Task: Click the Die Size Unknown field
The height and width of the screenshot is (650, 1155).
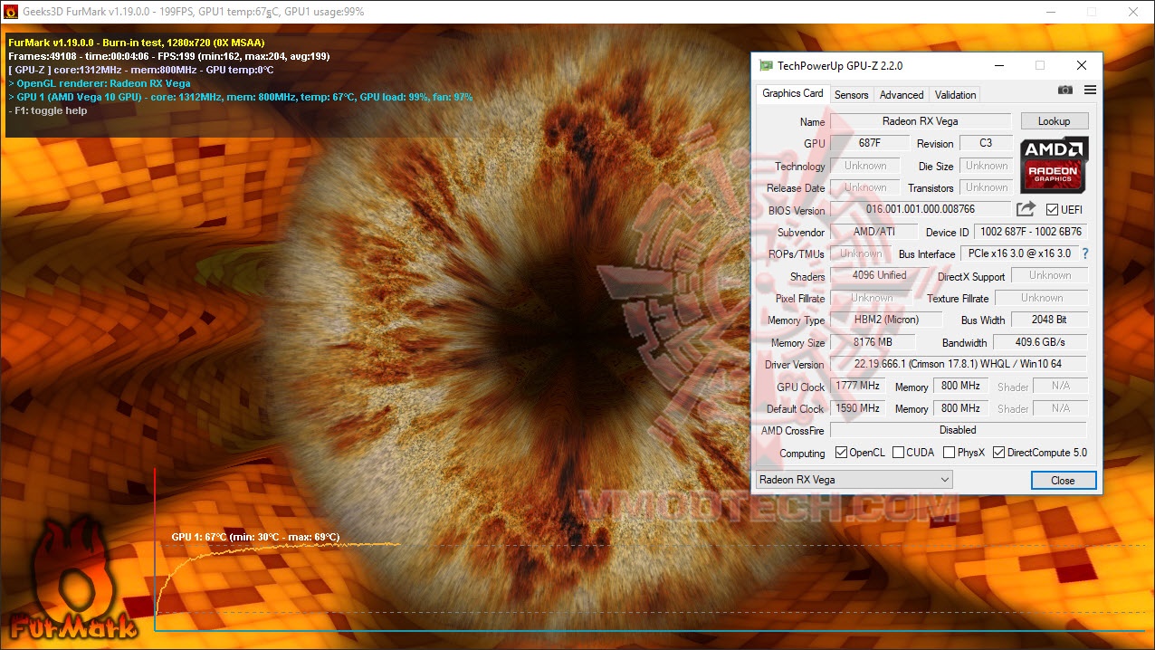Action: [986, 166]
